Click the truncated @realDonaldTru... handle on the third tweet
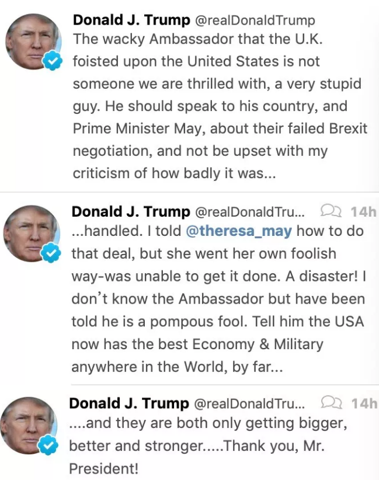This screenshot has height=480, width=379. point(249,404)
